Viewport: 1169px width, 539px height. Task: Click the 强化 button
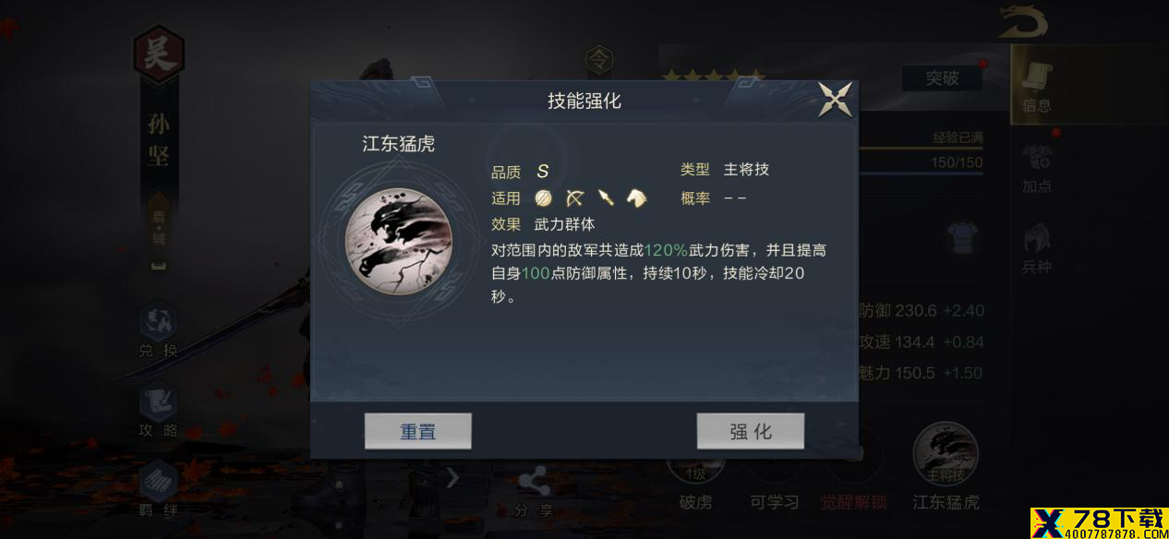[x=751, y=431]
